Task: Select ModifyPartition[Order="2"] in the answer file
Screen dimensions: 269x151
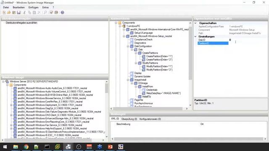Action: point(159,70)
